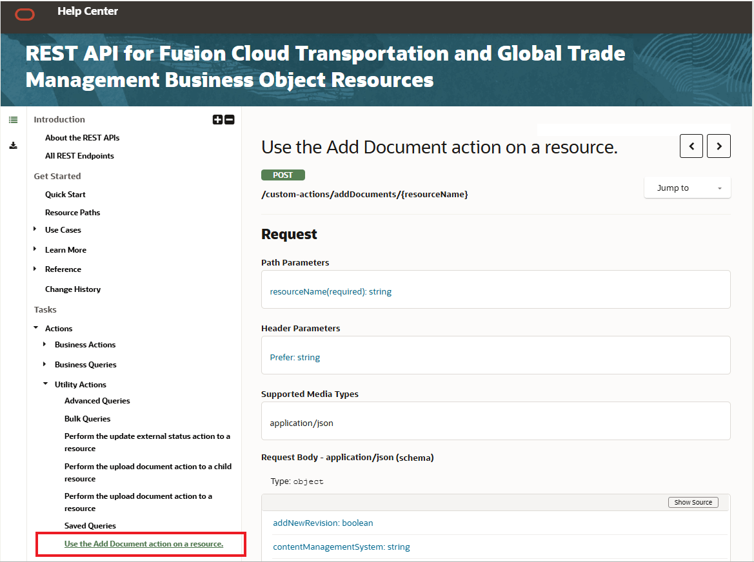Open the Change History topic
The height and width of the screenshot is (562, 754).
[x=73, y=289]
